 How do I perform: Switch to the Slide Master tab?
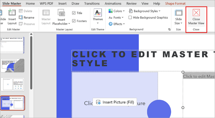[12, 3]
